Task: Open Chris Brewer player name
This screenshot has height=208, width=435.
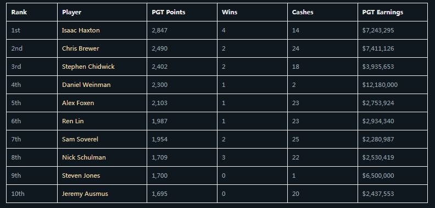Action: (80, 48)
